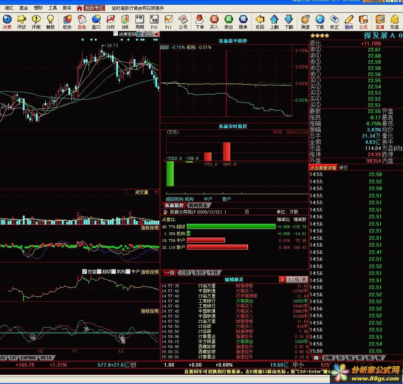Select the BETA indicator tab
Screen dimensions: 403x384
pyautogui.click(x=46, y=358)
